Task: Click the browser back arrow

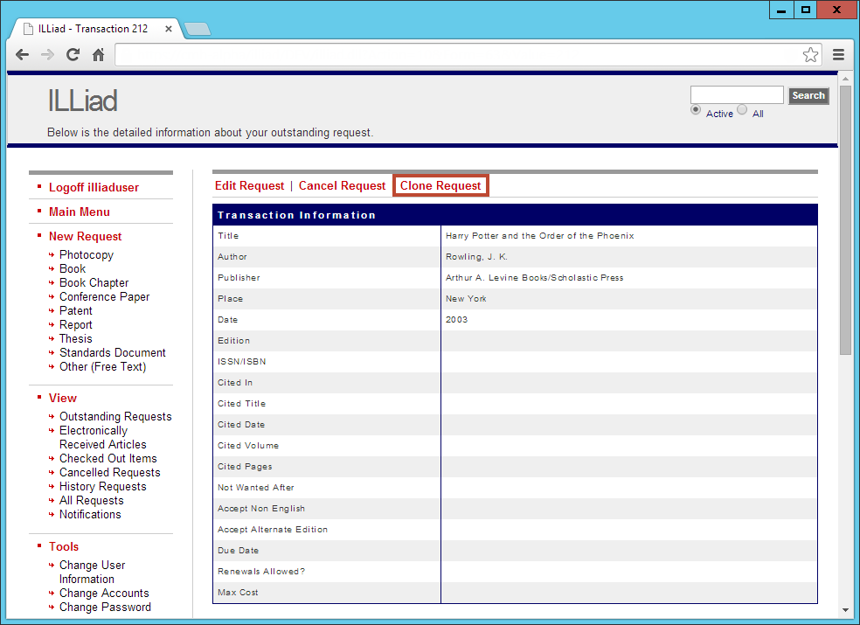Action: [22, 54]
